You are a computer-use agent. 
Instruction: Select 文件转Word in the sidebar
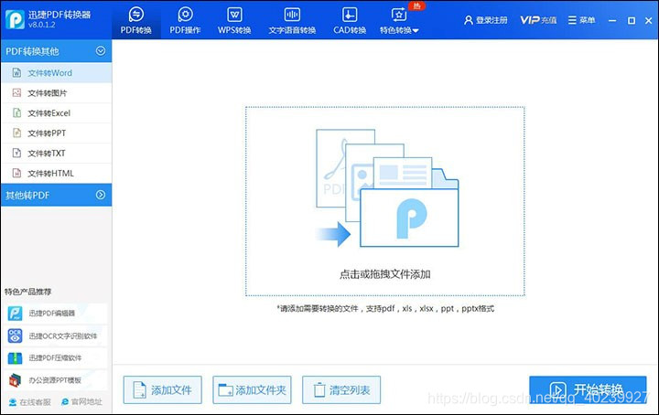coord(57,73)
